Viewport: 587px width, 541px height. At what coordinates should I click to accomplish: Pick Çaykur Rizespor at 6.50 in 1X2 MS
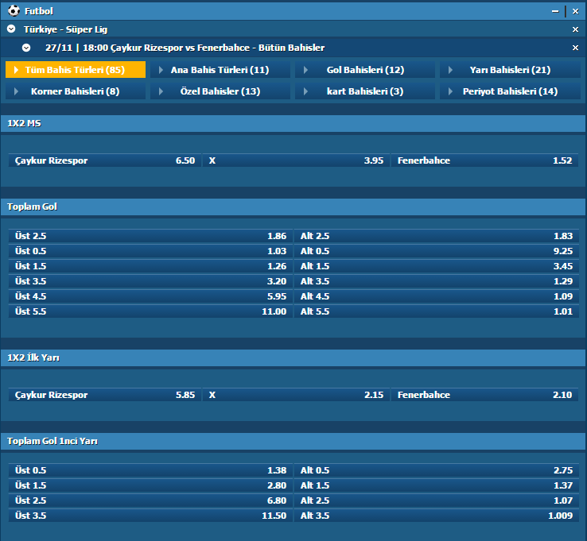tap(104, 160)
